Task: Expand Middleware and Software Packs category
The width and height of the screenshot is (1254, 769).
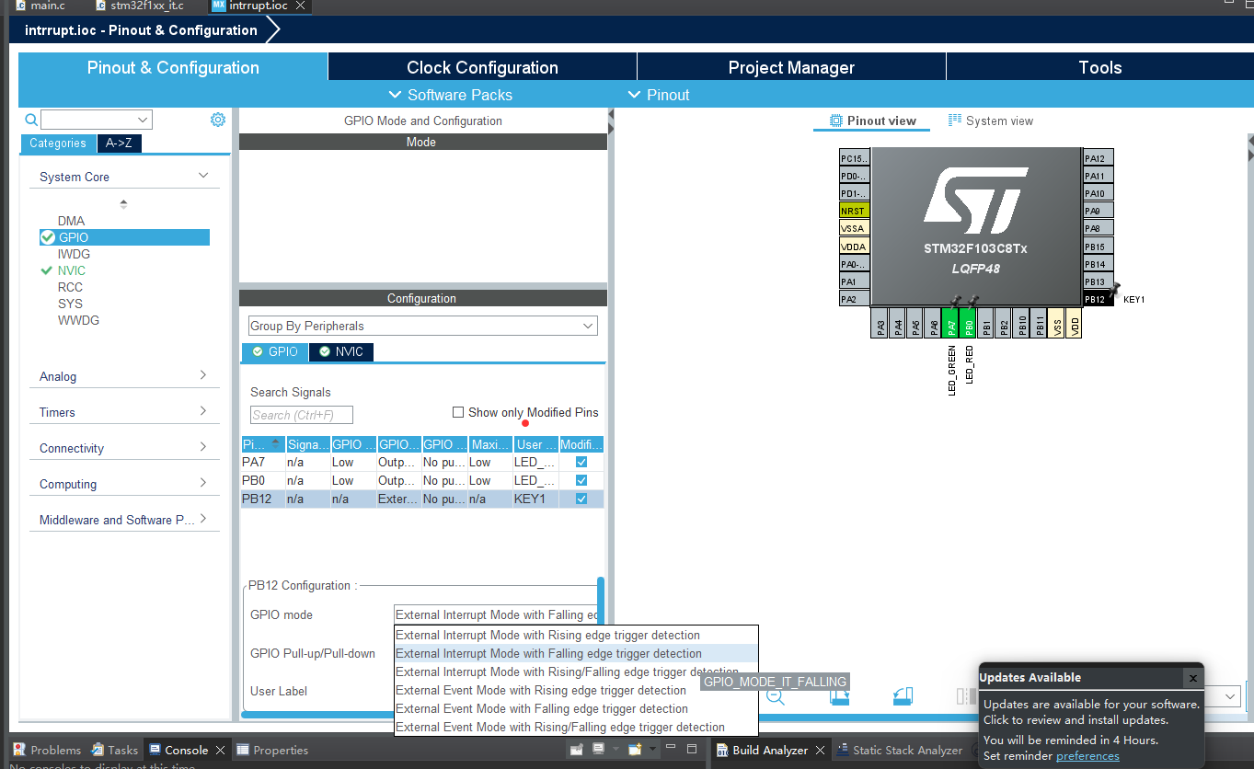Action: pos(203,519)
